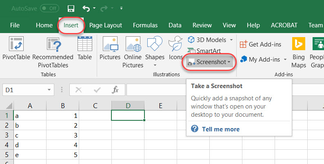Select column E header
Image resolution: width=324 pixels, height=164 pixels.
160,106
